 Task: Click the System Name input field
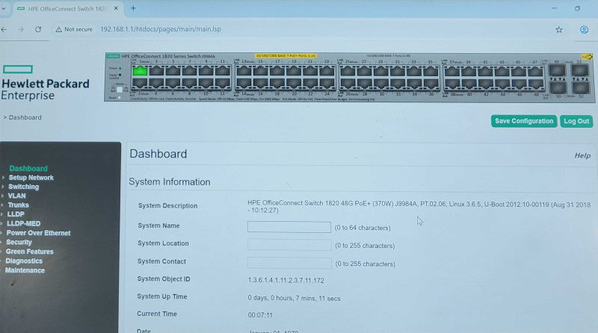click(289, 227)
